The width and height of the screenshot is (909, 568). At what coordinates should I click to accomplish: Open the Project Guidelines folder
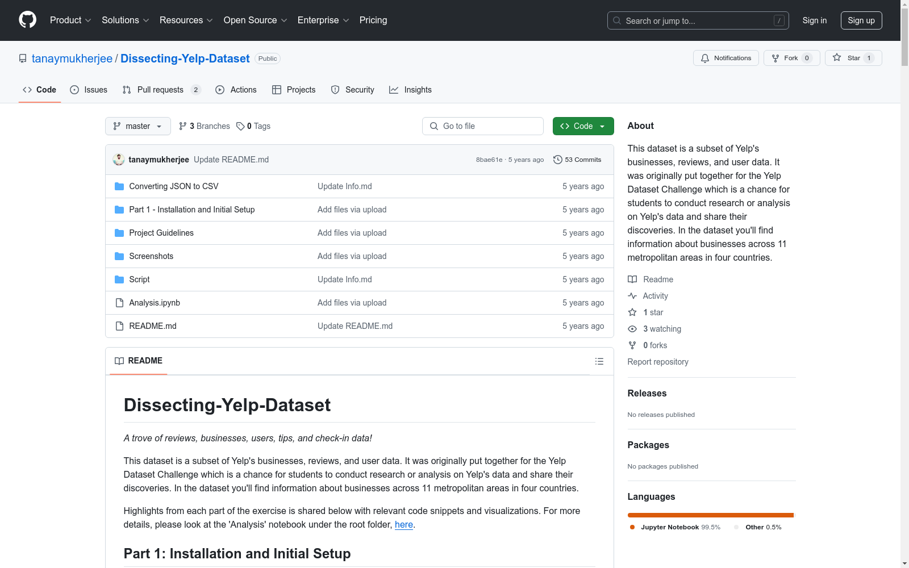click(x=161, y=233)
